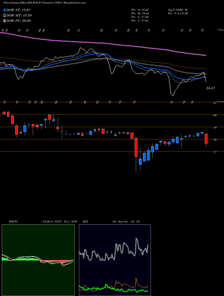Click the magenta DOW PT legend swatch
The width and height of the screenshot is (224, 296).
(x=4, y=21)
